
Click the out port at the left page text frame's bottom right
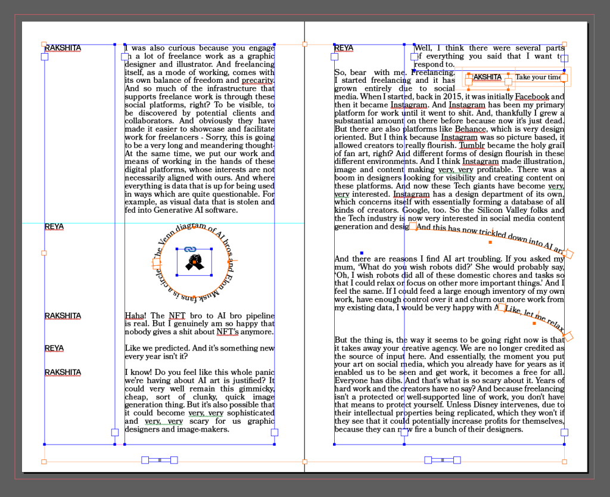[x=274, y=433]
